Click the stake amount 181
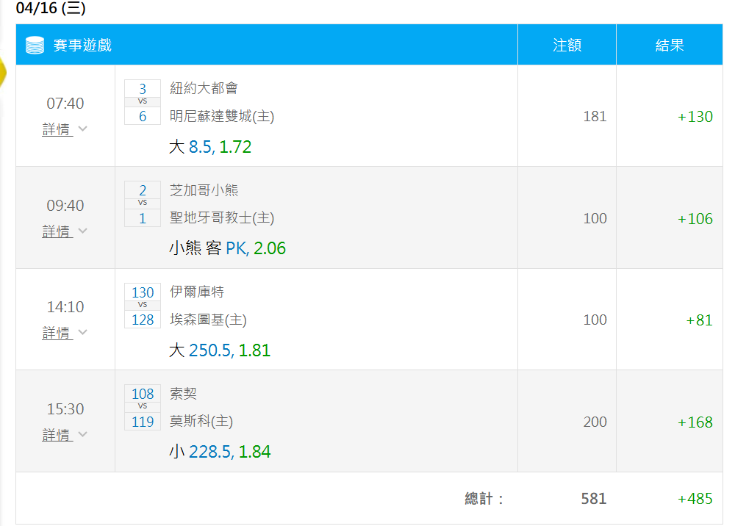This screenshot has width=735, height=526. 595,116
